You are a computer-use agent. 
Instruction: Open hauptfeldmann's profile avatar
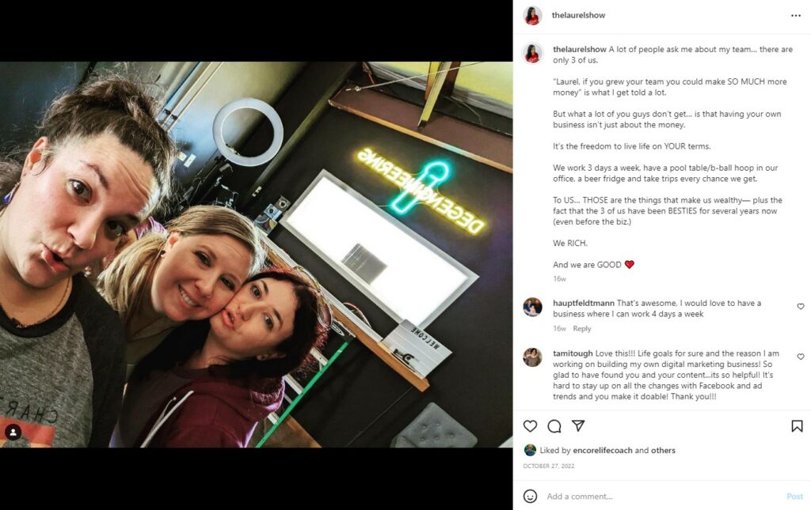click(x=532, y=307)
